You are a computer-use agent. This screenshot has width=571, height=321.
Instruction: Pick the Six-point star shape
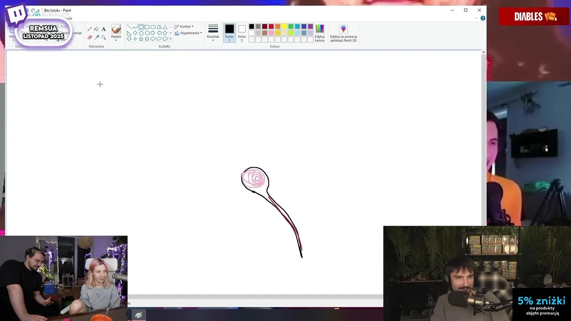tap(147, 39)
